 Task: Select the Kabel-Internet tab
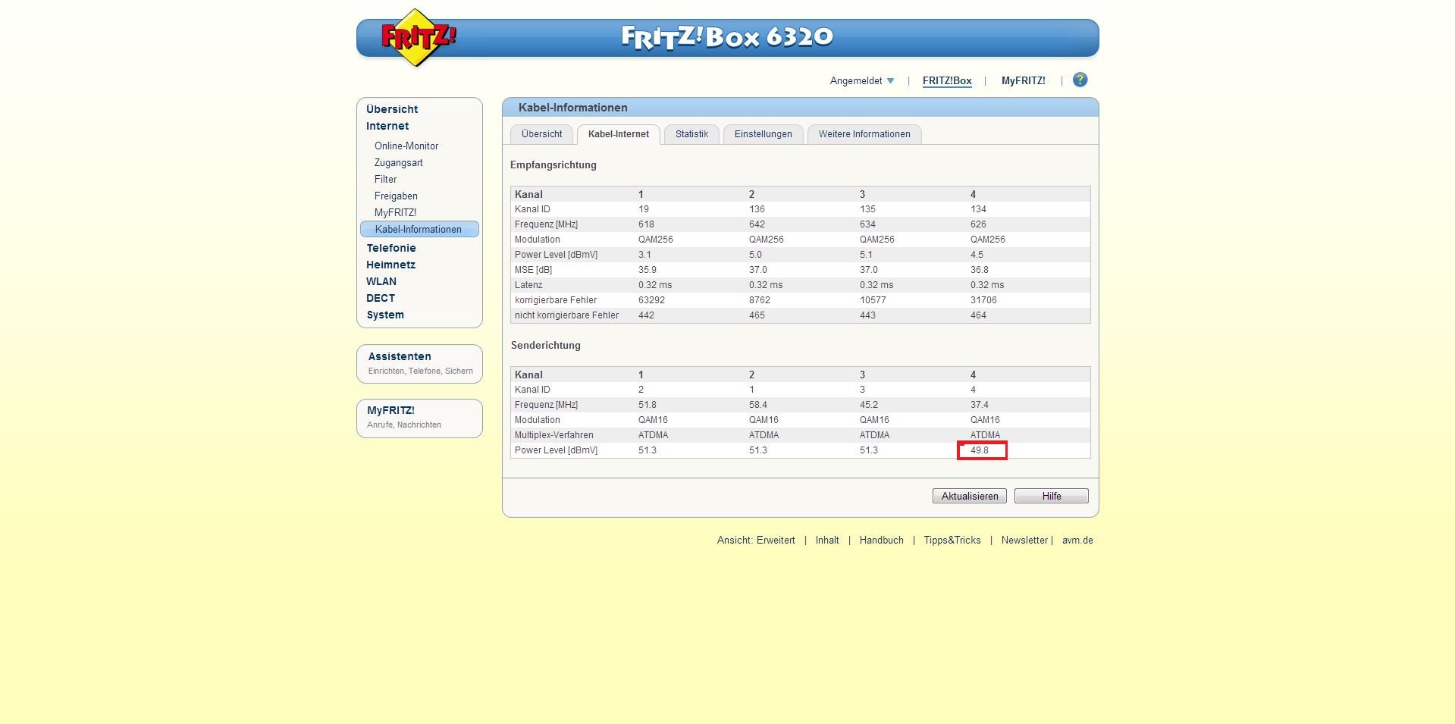(x=618, y=134)
